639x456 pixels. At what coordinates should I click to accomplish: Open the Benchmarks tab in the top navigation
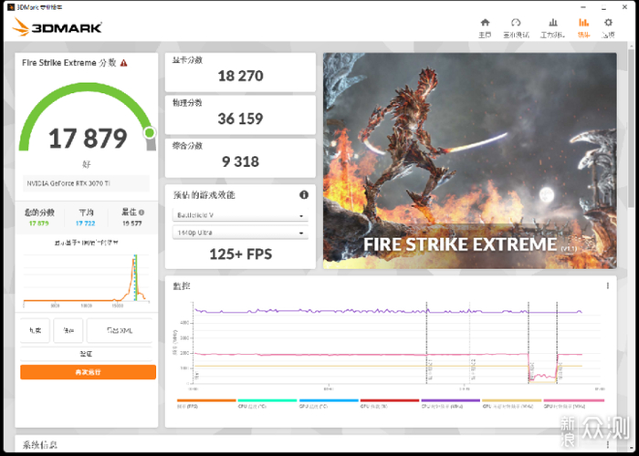click(x=516, y=27)
